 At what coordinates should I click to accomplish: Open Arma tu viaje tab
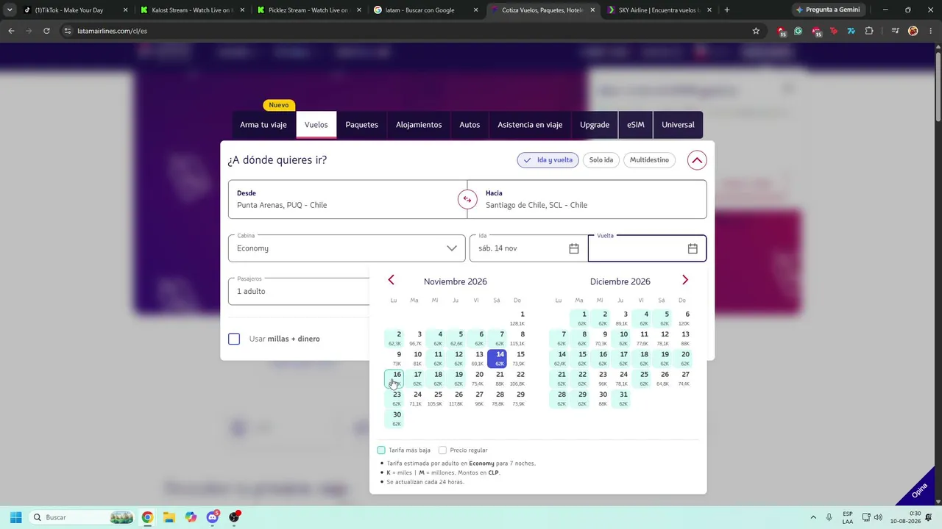(x=263, y=125)
